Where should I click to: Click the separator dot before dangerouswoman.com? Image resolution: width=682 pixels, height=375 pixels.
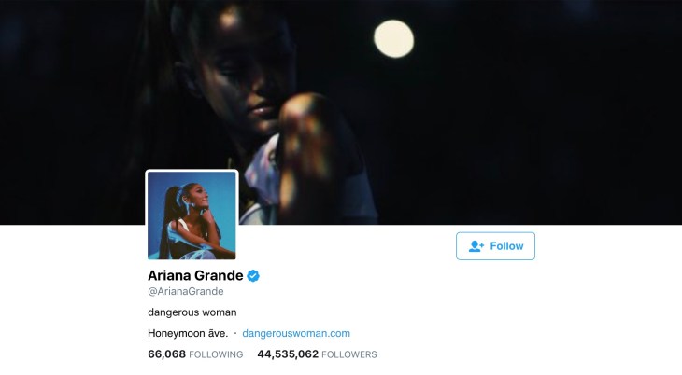[235, 333]
